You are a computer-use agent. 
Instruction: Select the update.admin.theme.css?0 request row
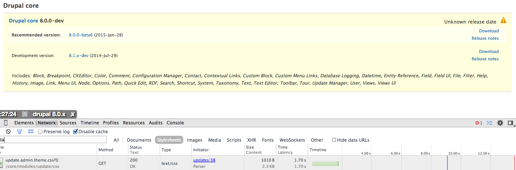(258, 163)
